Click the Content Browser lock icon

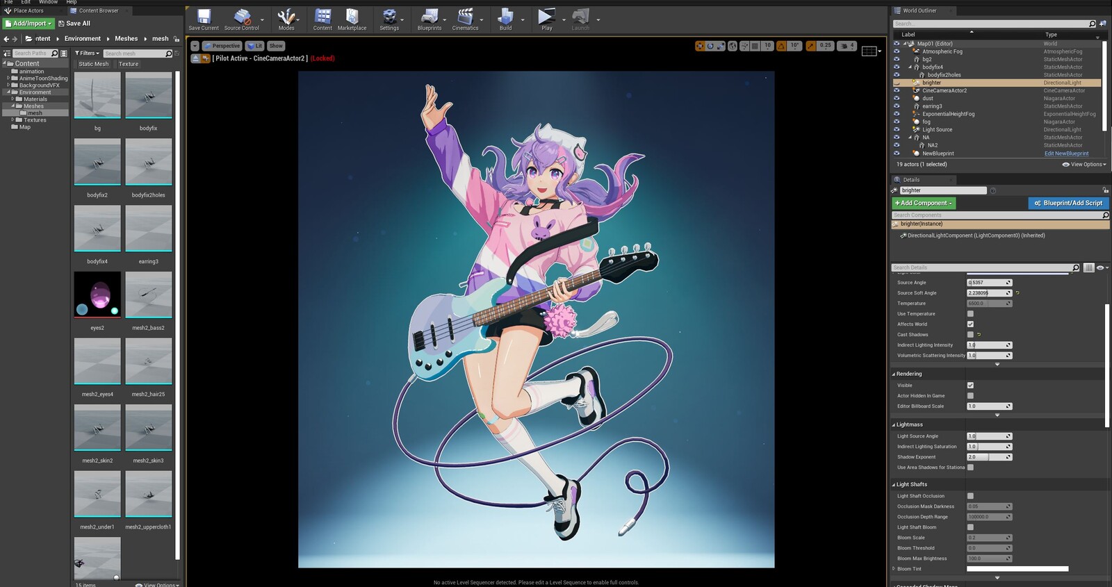[x=177, y=39]
